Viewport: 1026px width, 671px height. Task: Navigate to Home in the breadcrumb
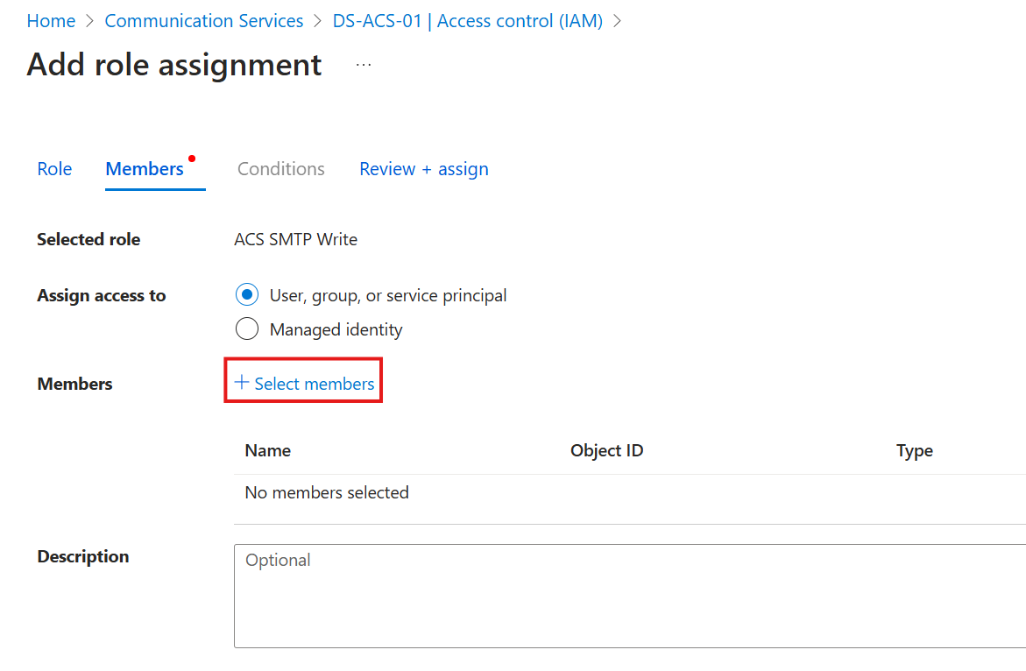coord(51,21)
